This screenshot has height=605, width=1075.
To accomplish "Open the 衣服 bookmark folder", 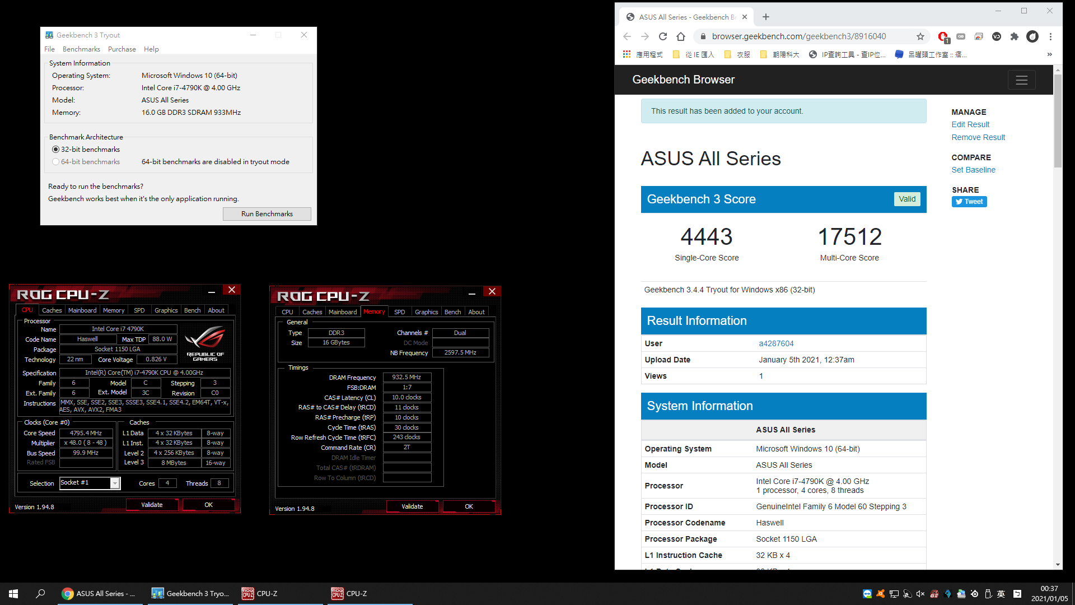I will 737,54.
